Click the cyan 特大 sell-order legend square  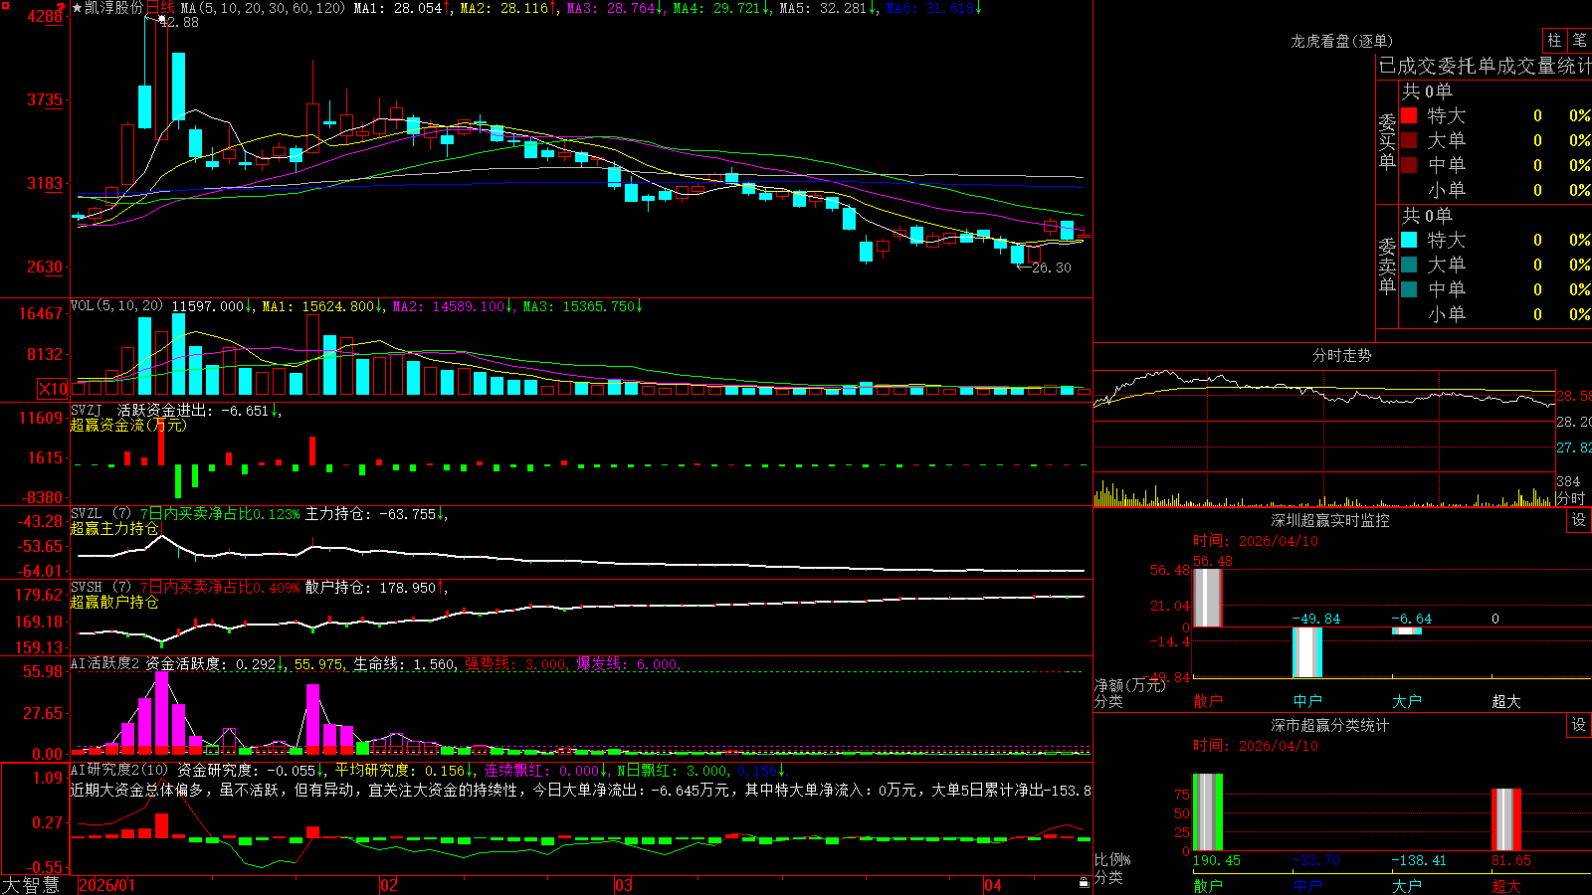(1409, 240)
